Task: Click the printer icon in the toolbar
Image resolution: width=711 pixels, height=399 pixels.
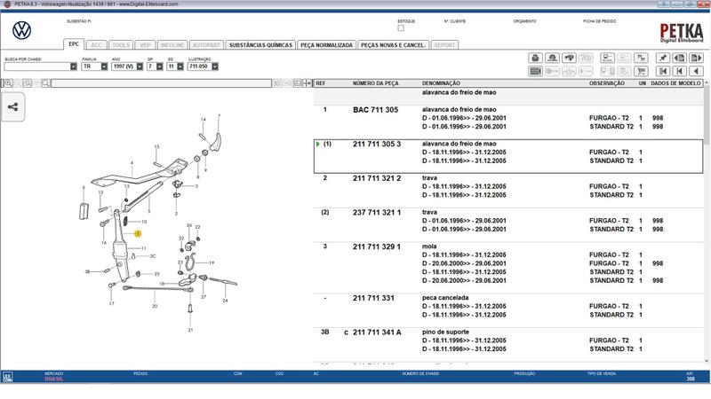Action: 535,58
